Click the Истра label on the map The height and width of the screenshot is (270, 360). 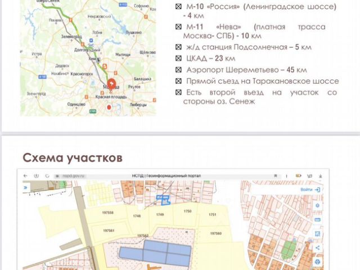pyautogui.click(x=37, y=54)
